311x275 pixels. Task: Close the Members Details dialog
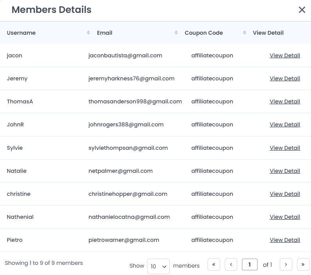pos(302,10)
